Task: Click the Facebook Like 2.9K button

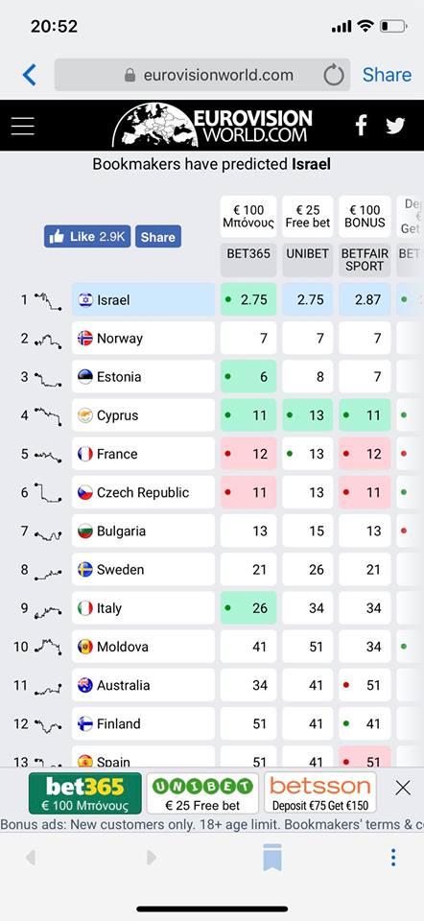Action: click(x=87, y=236)
